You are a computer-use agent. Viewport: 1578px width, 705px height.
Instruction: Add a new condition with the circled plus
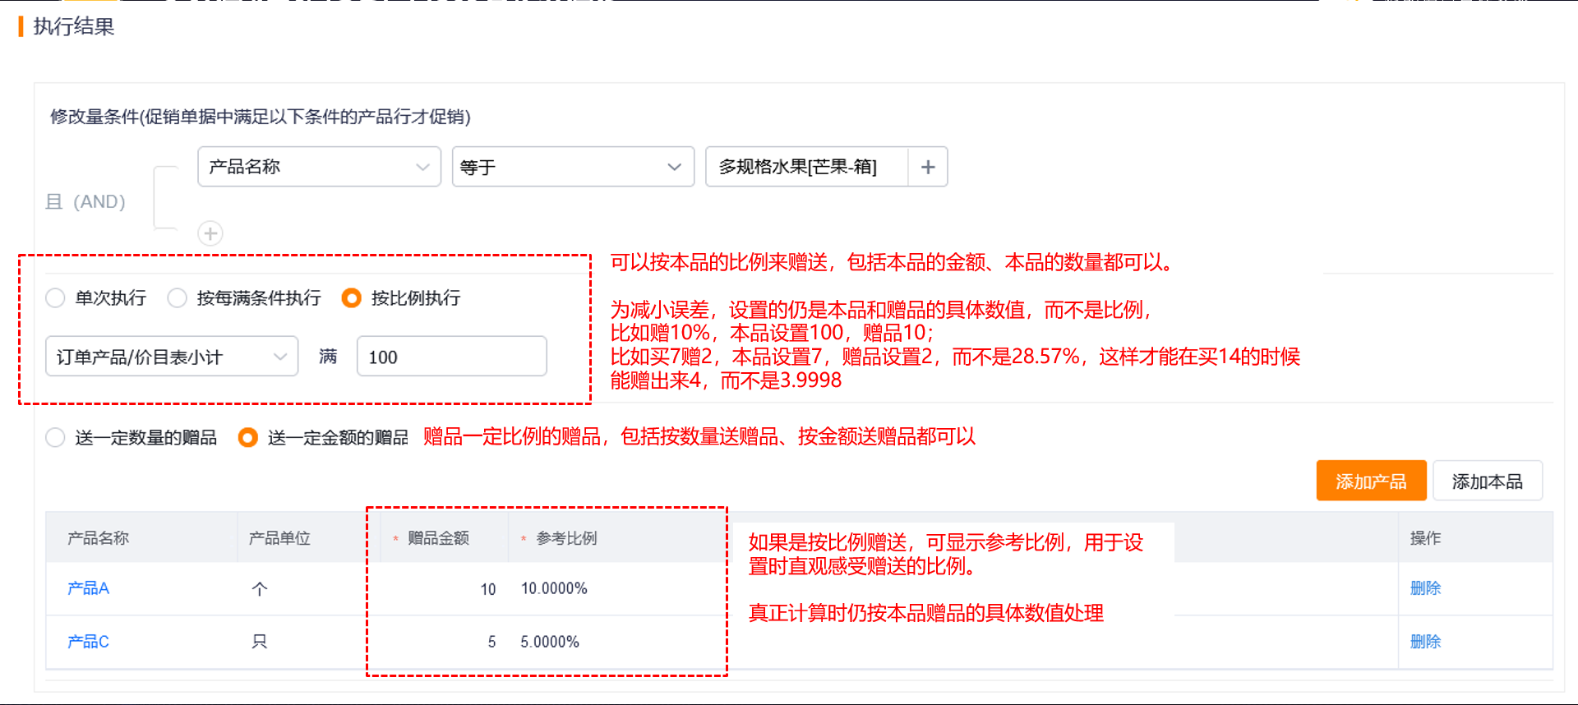tap(210, 233)
